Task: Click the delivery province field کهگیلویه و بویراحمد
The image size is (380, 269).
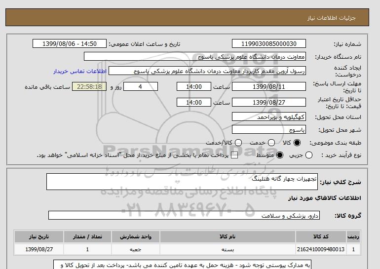Action: (269, 117)
